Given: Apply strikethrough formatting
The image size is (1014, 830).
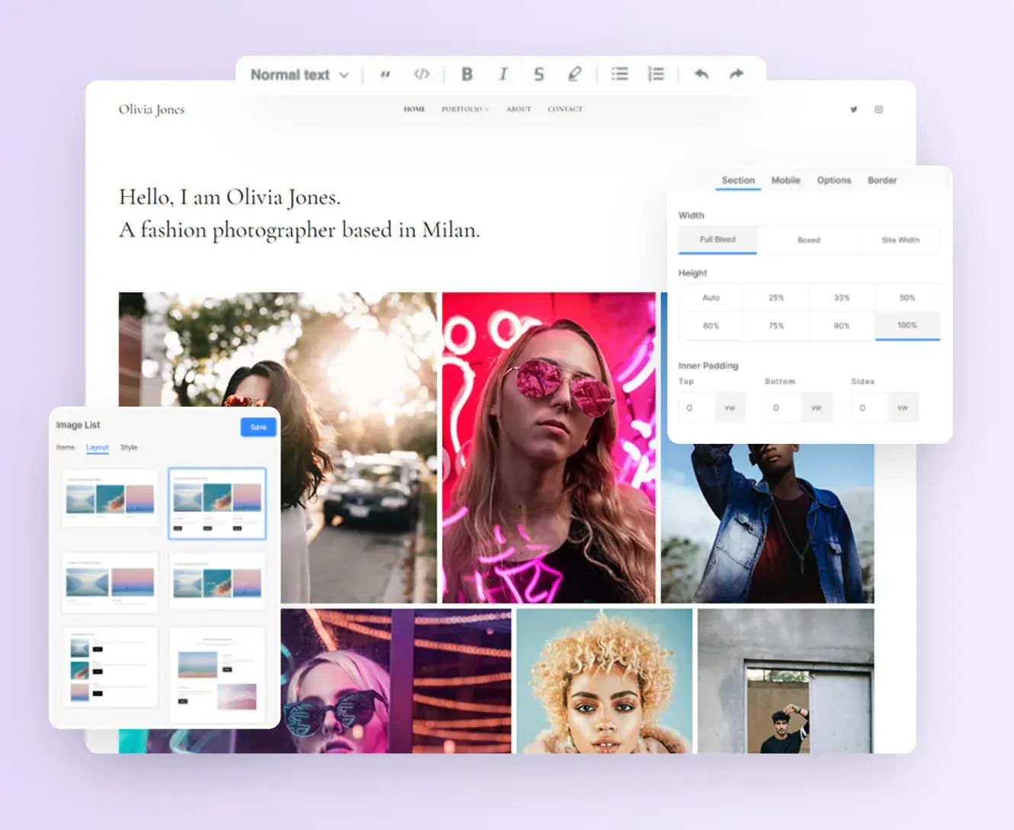Looking at the screenshot, I should 538,74.
